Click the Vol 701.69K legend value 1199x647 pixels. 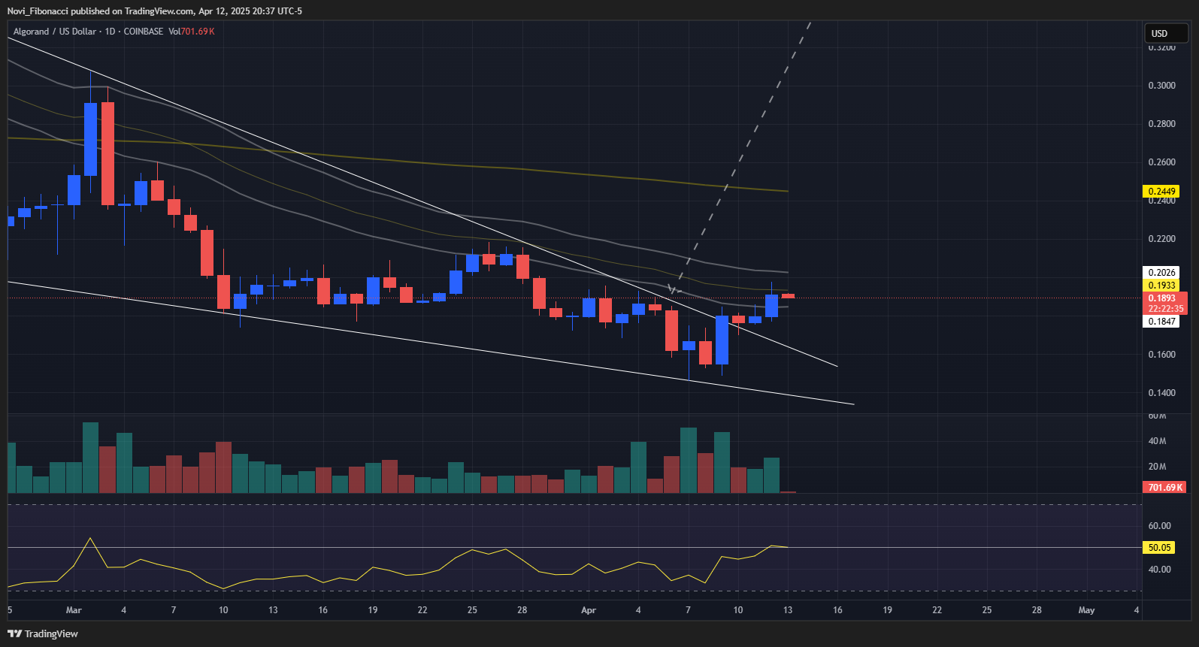click(x=192, y=32)
